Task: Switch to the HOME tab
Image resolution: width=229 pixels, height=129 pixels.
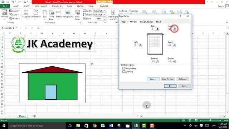Action: pos(16,6)
